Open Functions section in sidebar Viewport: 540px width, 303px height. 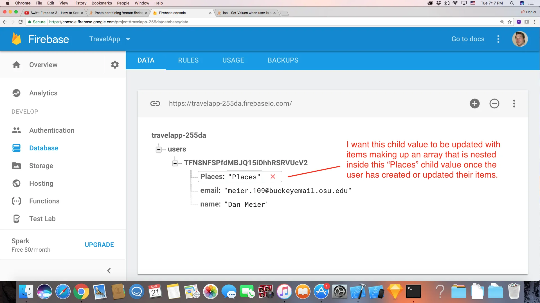pyautogui.click(x=44, y=201)
